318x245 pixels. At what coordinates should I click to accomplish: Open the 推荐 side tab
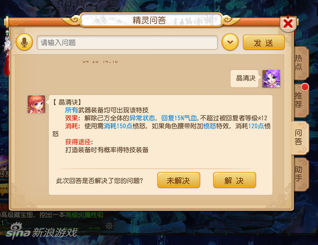pyautogui.click(x=300, y=100)
